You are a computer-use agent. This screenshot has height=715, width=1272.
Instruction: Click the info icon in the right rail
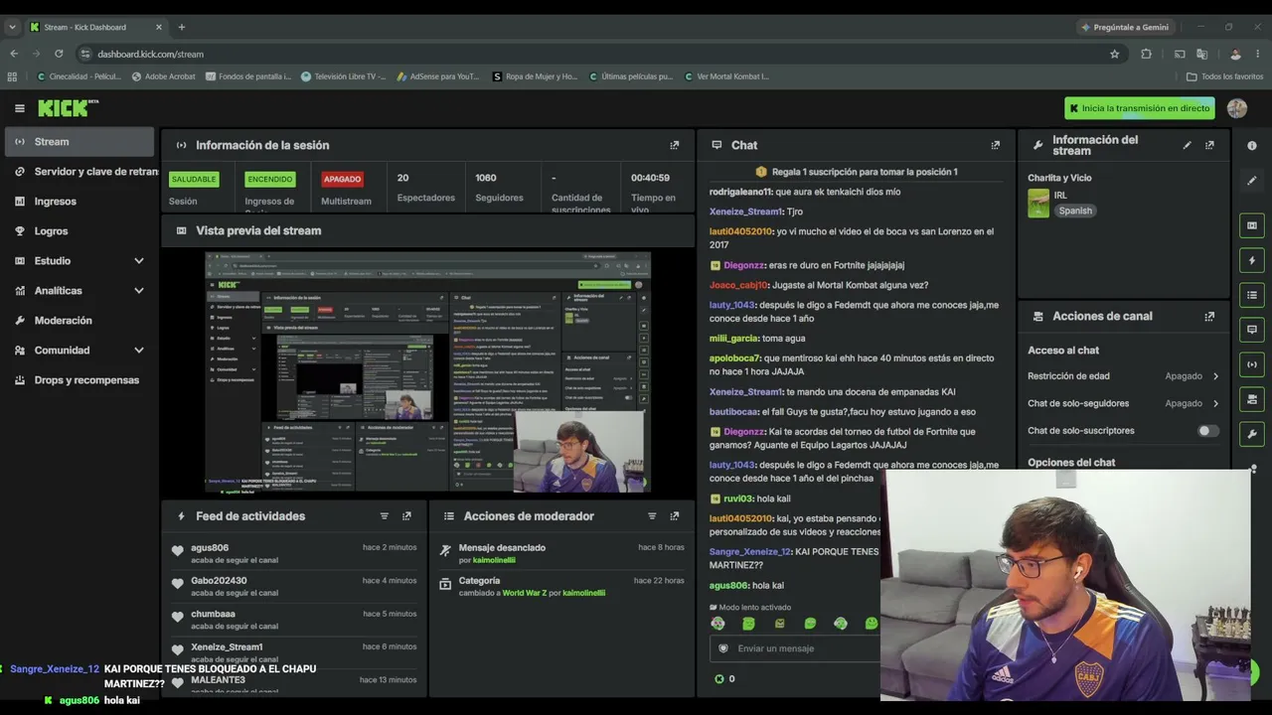[1252, 146]
